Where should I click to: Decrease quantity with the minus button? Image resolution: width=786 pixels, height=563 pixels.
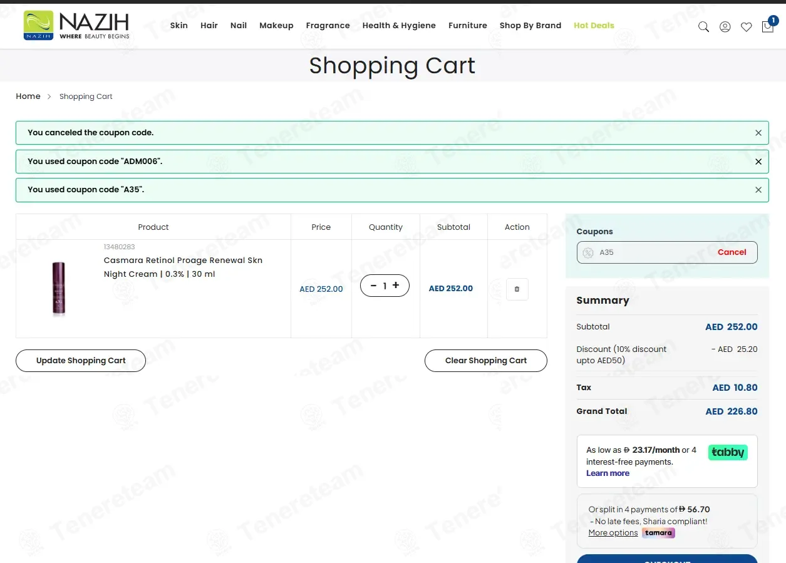(373, 286)
